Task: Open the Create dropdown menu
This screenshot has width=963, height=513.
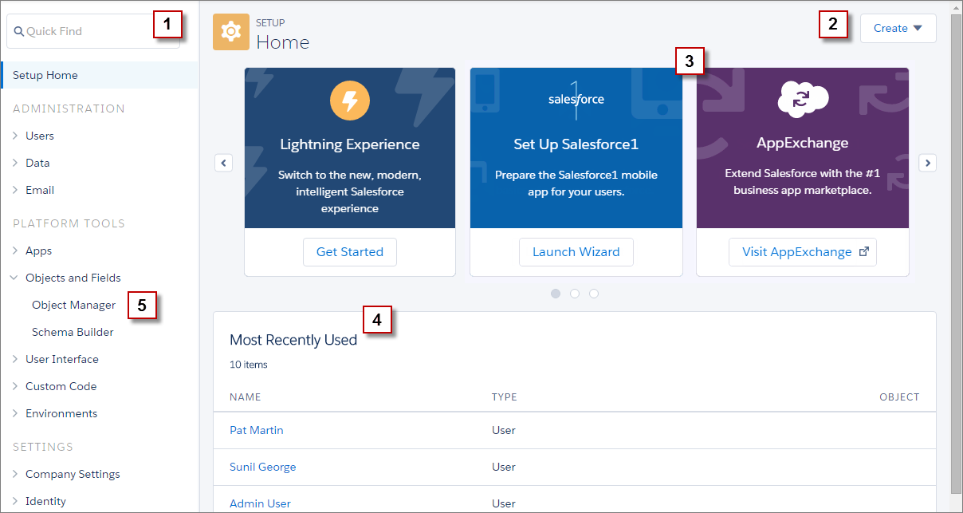Action: click(x=898, y=28)
